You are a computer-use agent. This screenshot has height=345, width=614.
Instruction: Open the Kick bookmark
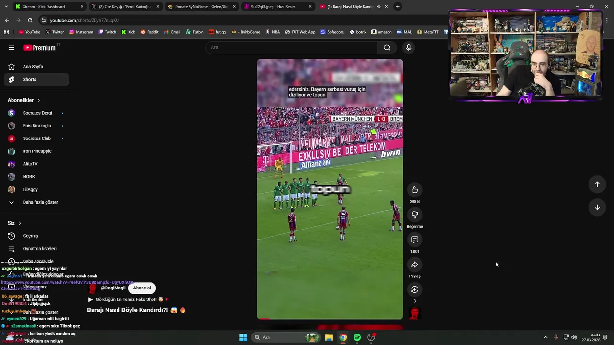(x=128, y=32)
